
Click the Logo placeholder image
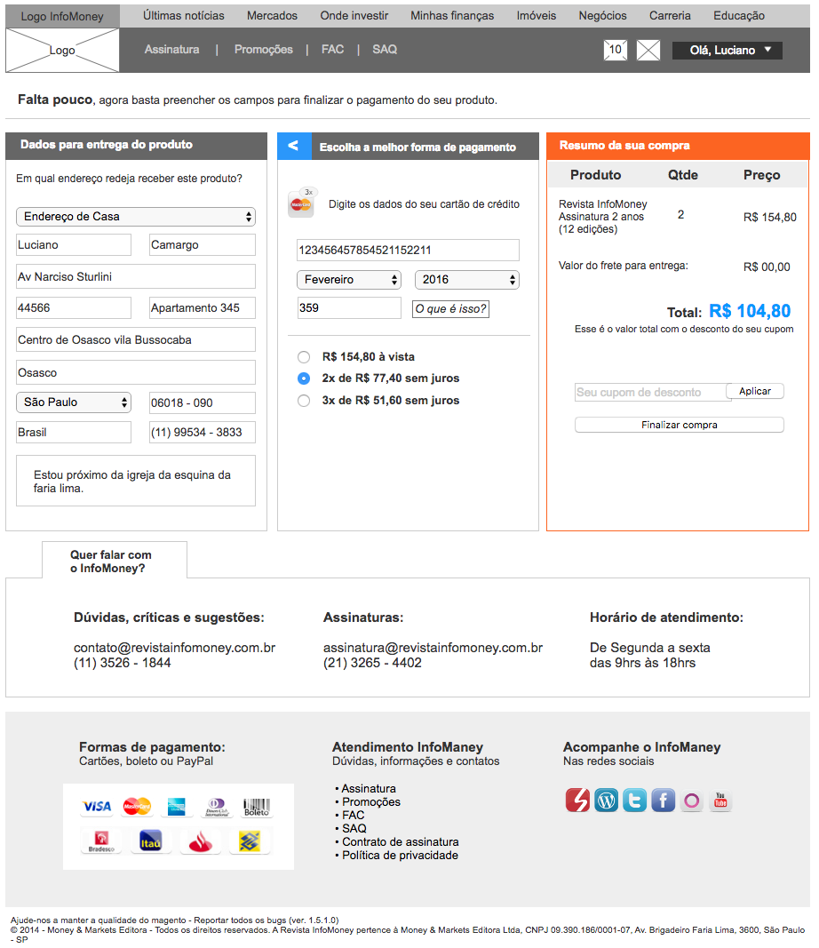click(62, 50)
